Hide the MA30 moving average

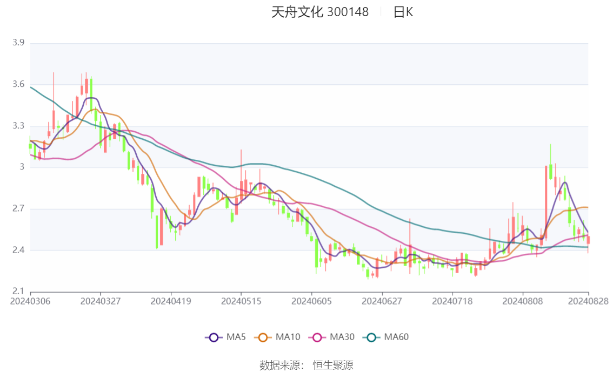tap(331, 337)
